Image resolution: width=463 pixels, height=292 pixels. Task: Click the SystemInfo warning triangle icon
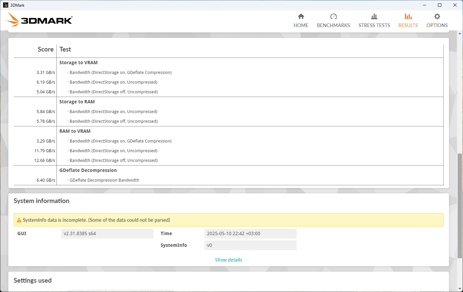point(19,220)
